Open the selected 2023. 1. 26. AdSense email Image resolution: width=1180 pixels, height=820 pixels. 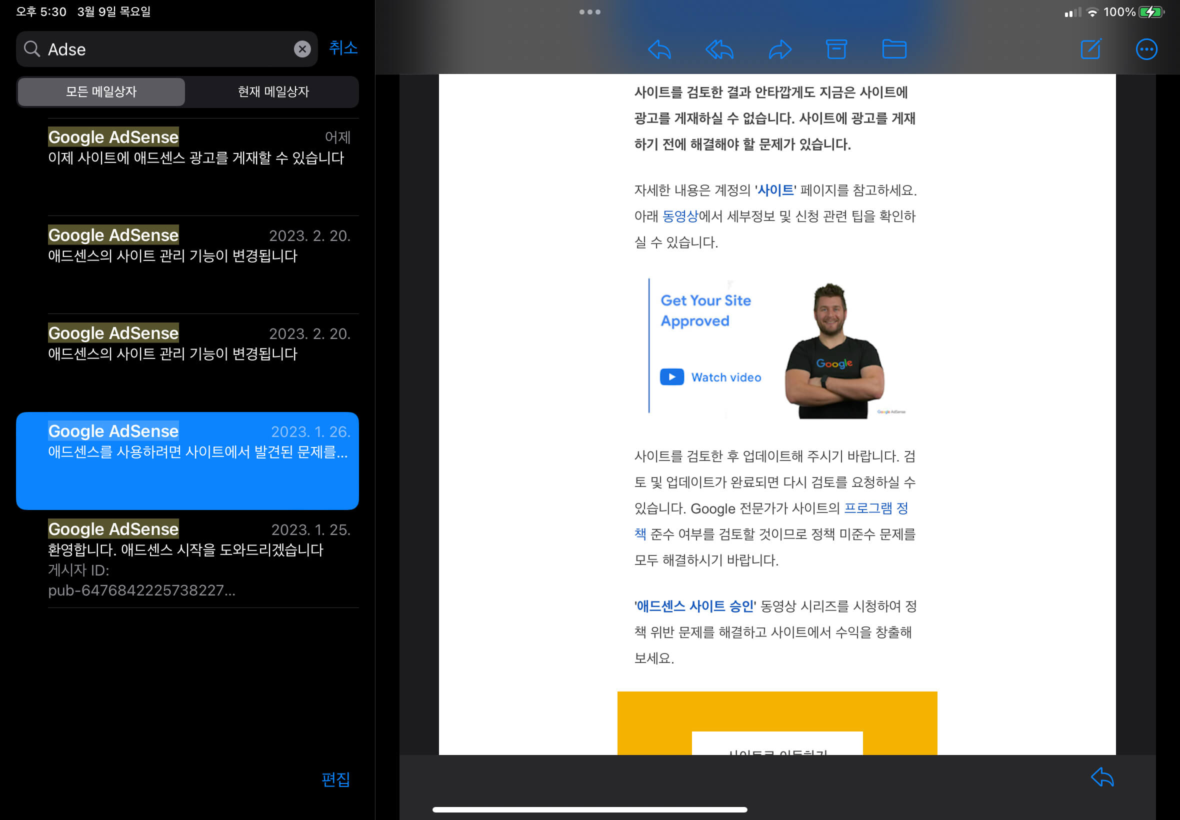187,461
